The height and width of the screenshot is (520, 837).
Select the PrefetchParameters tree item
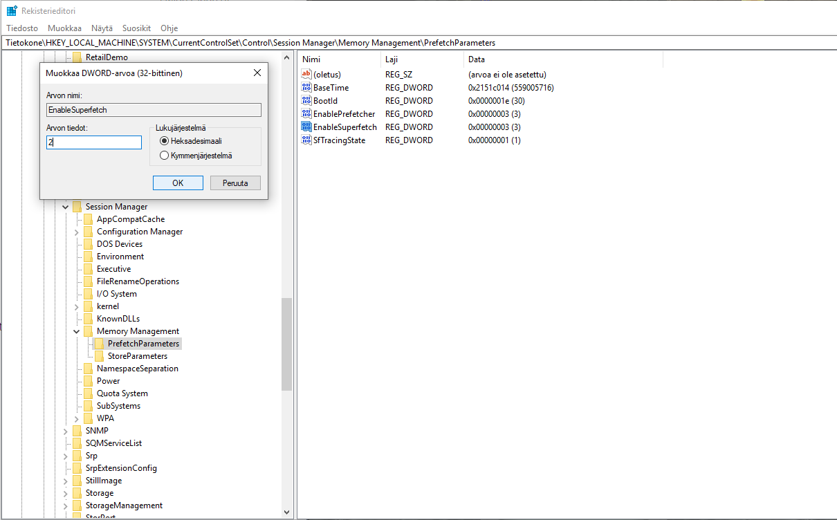tap(143, 344)
